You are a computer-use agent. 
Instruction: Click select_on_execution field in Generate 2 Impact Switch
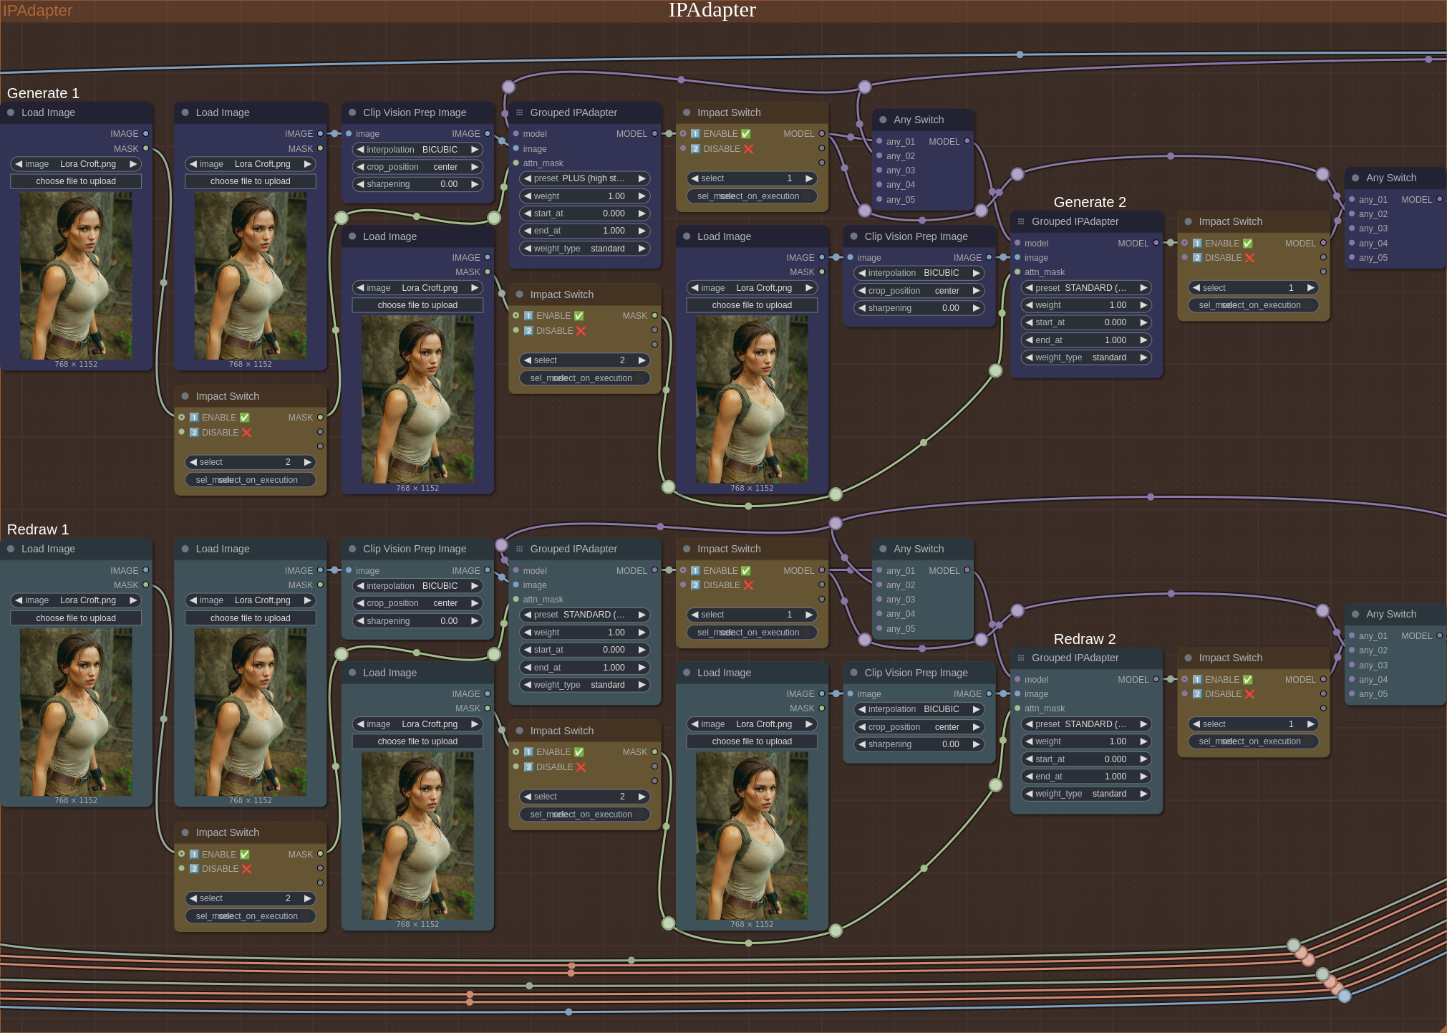click(1253, 305)
